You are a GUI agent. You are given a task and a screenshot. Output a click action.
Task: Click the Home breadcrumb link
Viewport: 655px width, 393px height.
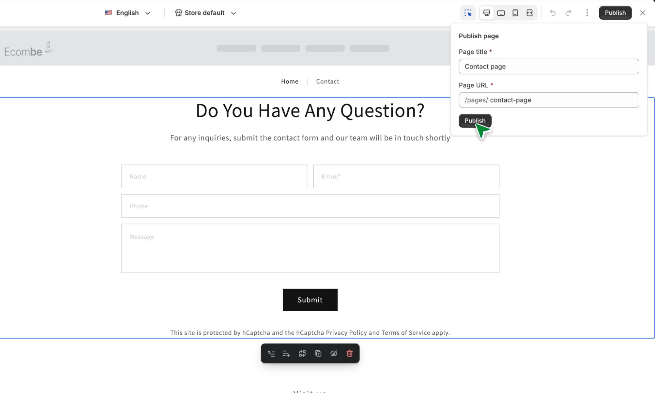tap(290, 81)
